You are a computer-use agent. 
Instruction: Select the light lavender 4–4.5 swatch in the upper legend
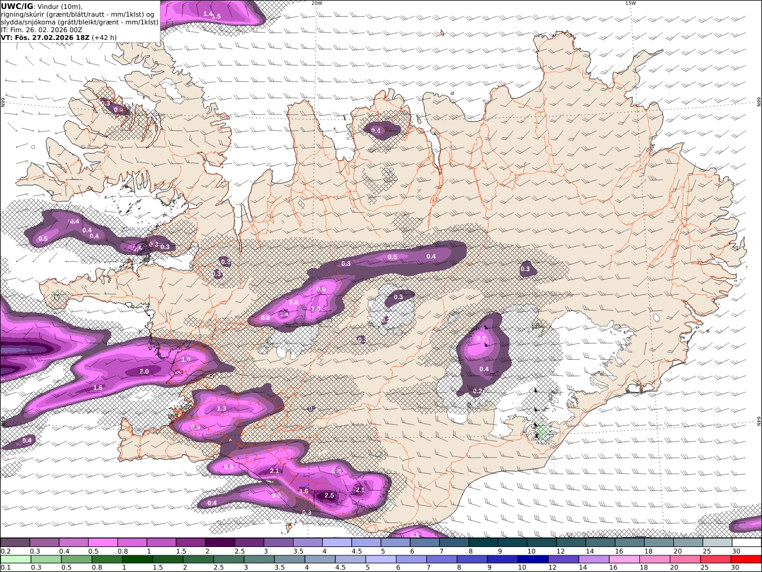click(x=337, y=542)
